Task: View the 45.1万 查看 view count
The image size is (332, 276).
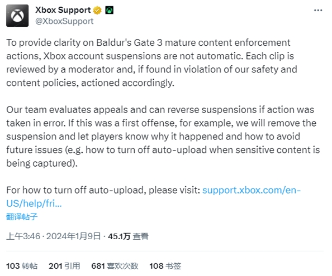Action: coord(128,236)
